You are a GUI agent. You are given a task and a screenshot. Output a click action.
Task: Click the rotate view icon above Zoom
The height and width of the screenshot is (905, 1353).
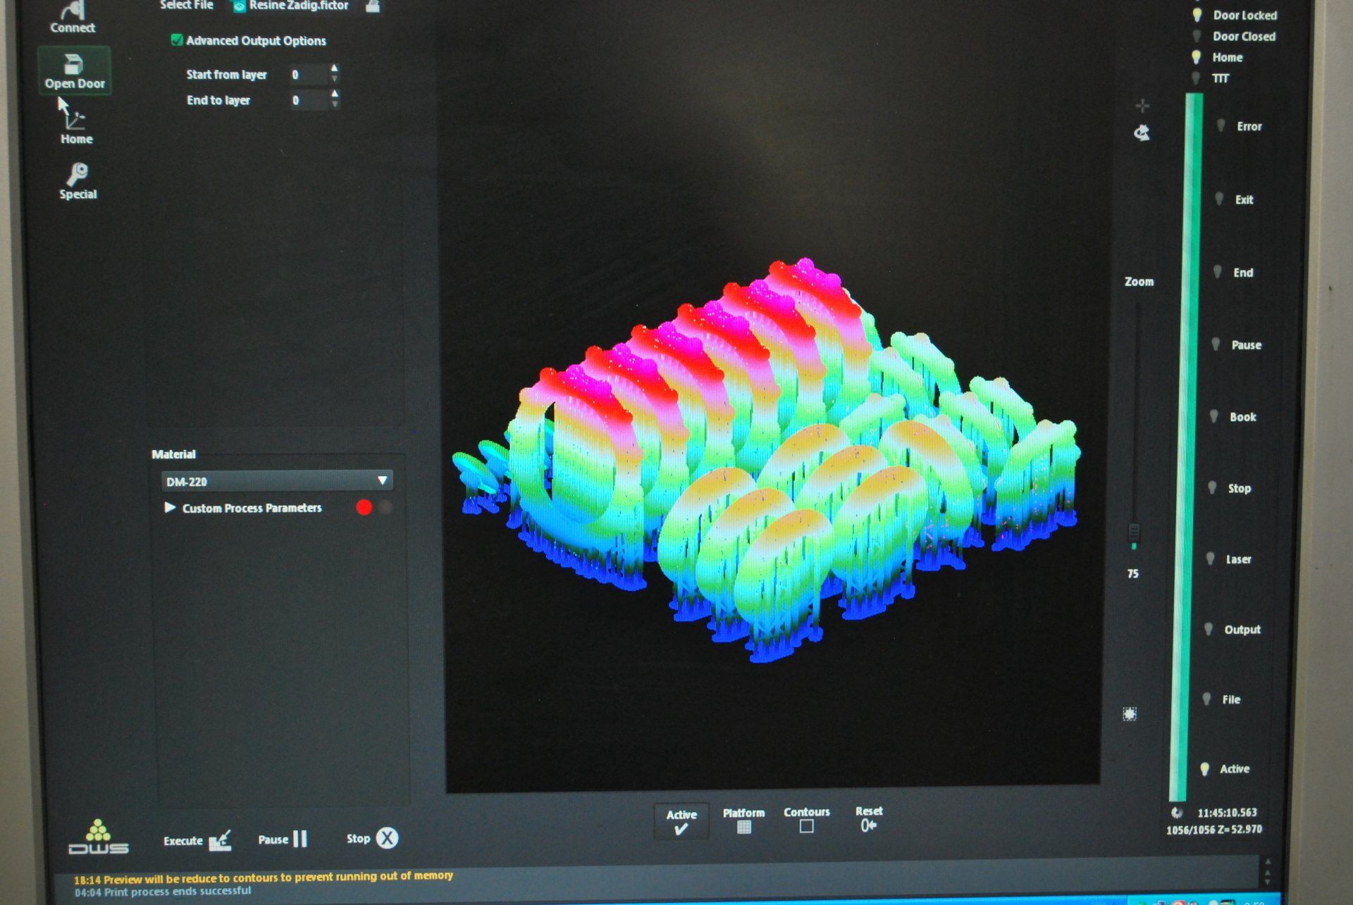tap(1142, 132)
